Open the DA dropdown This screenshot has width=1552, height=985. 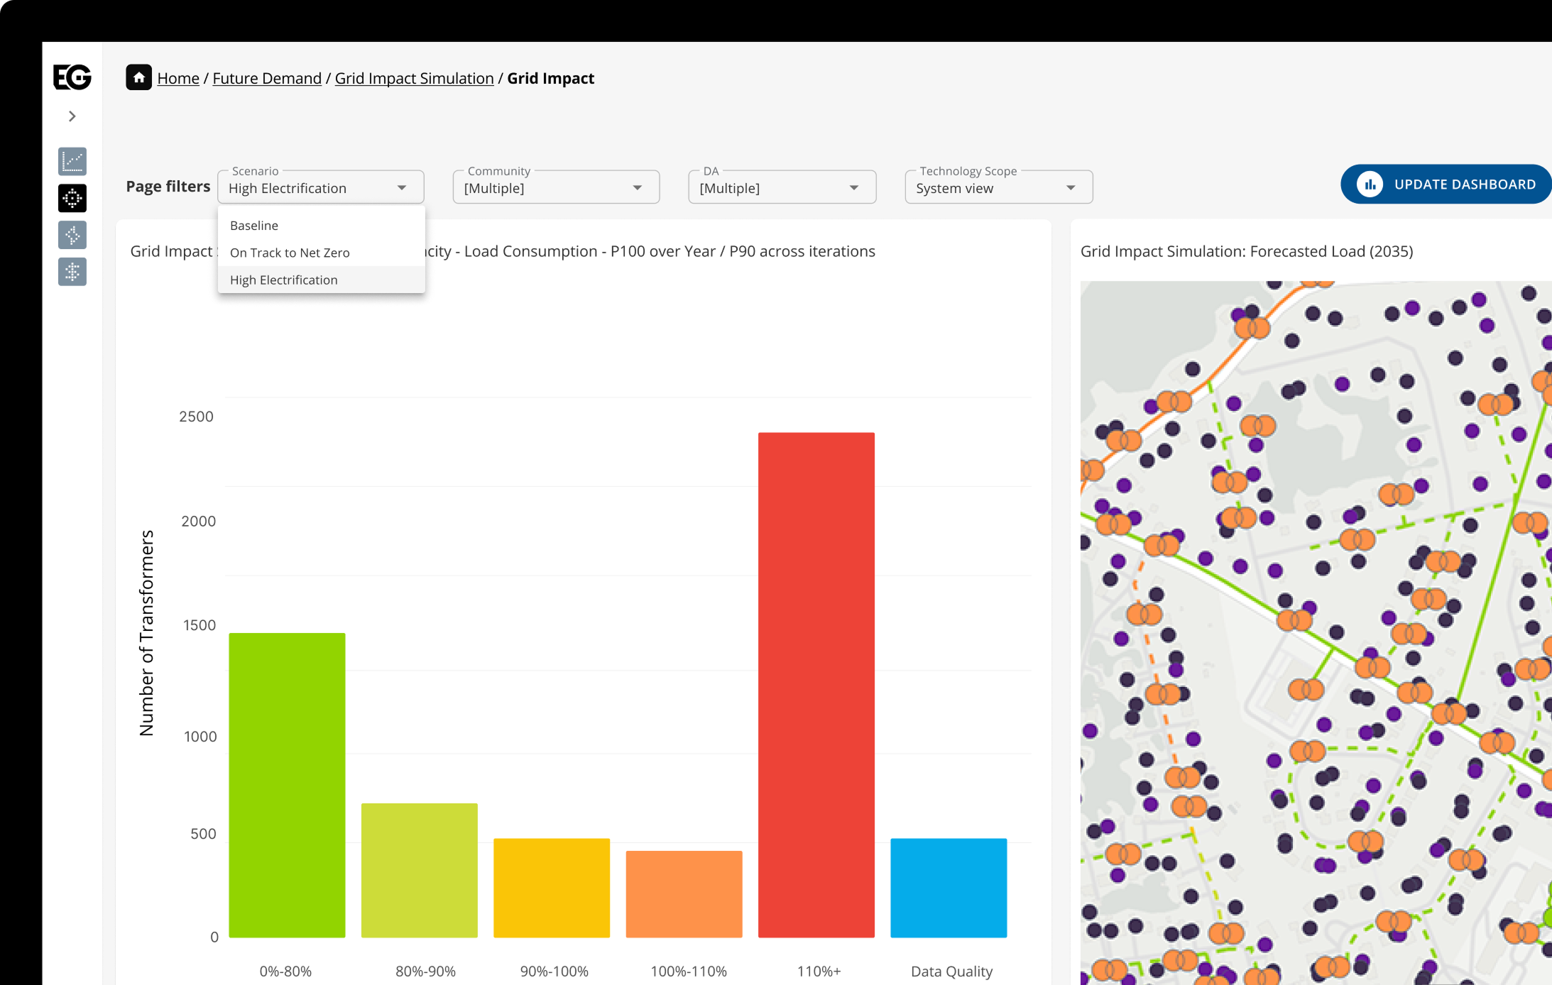[782, 187]
